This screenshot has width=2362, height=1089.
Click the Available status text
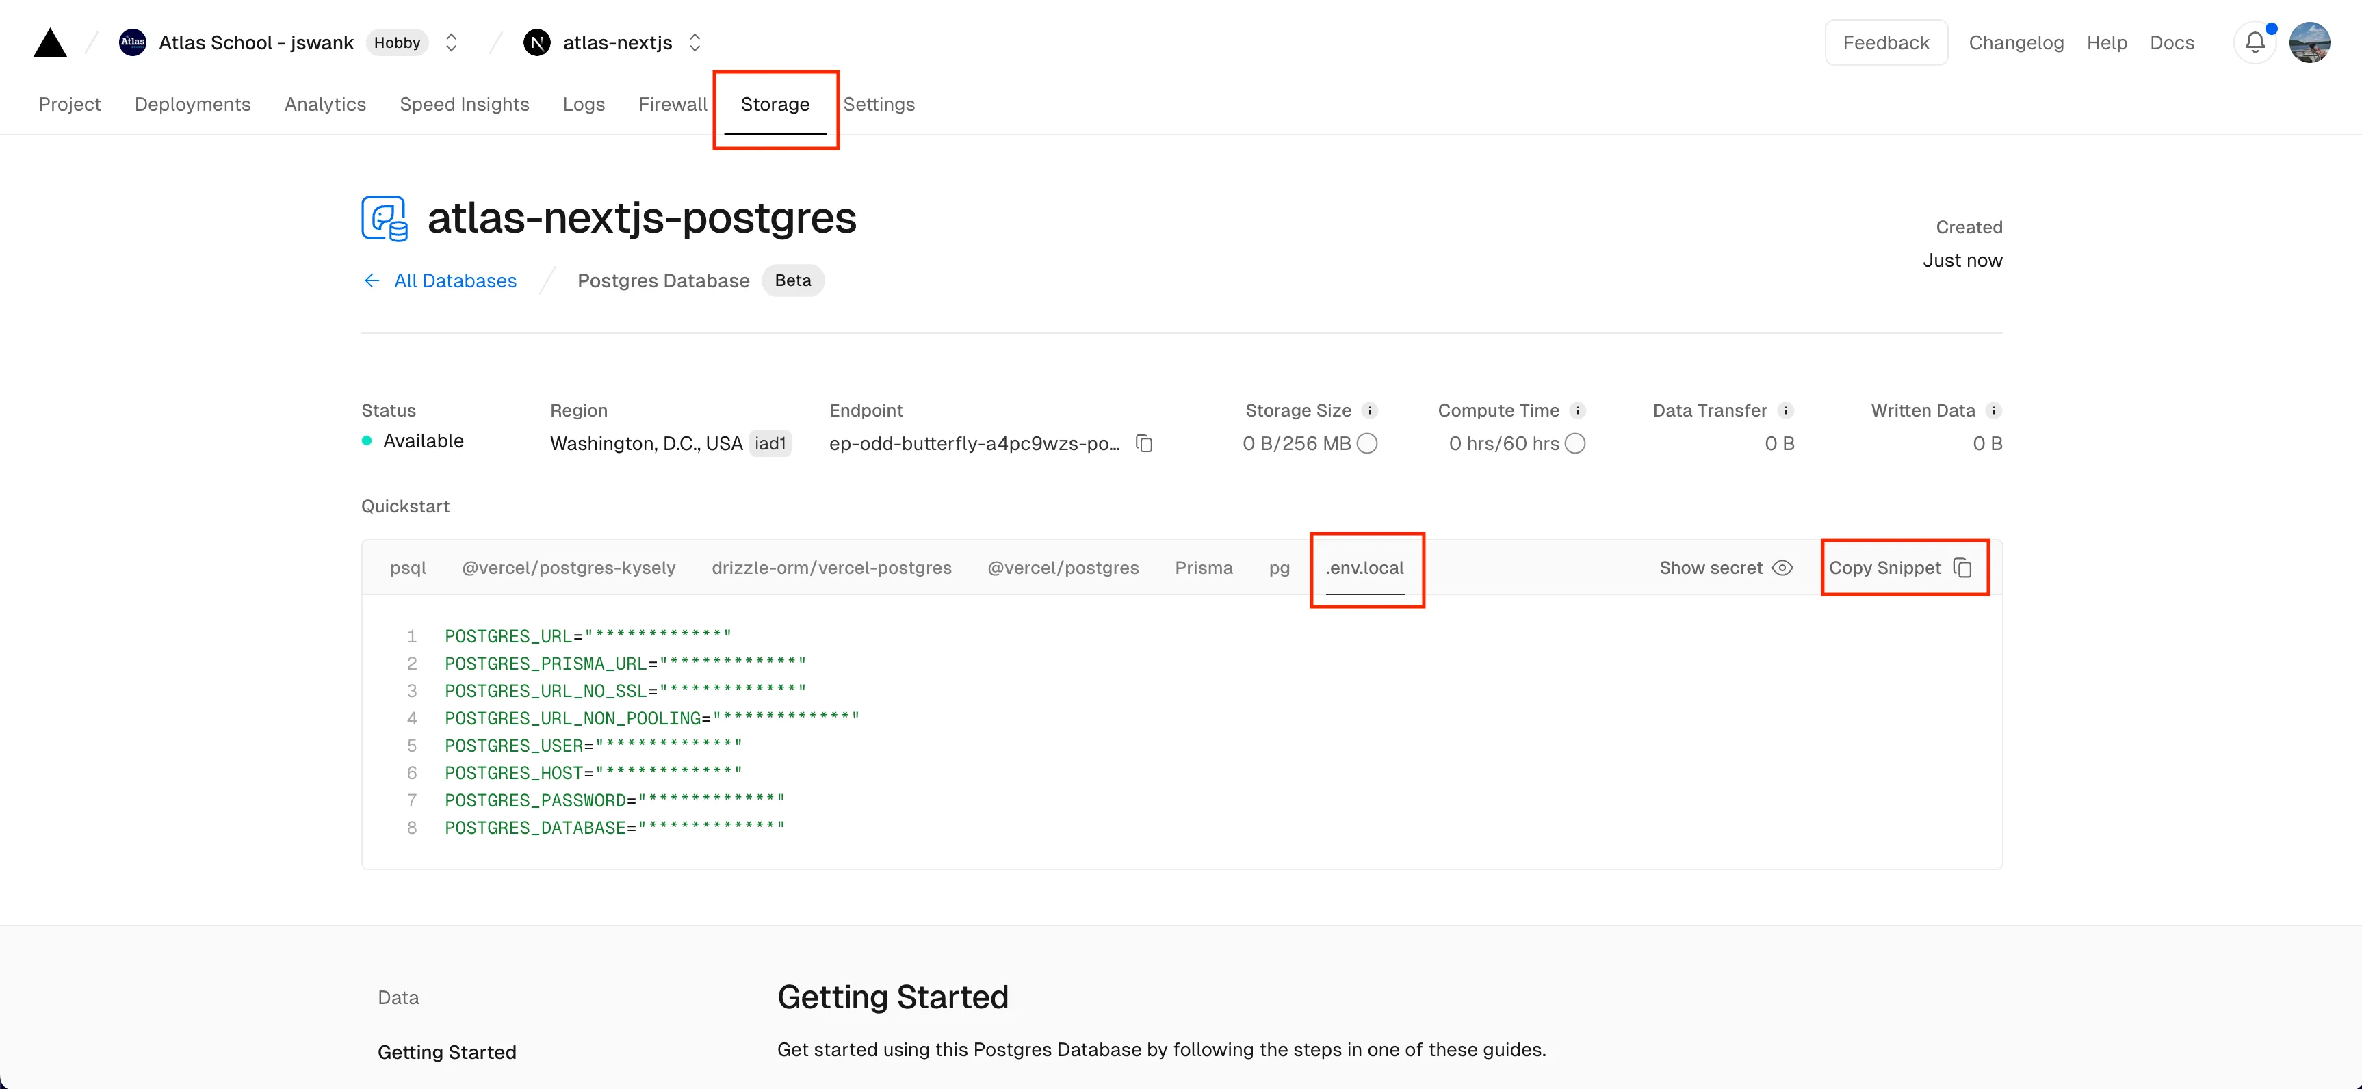[424, 441]
